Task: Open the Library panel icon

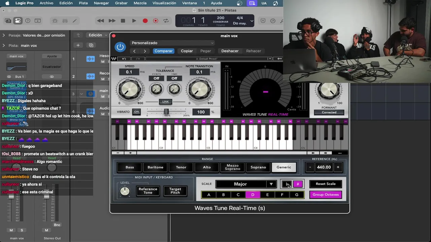Action: coord(8,21)
